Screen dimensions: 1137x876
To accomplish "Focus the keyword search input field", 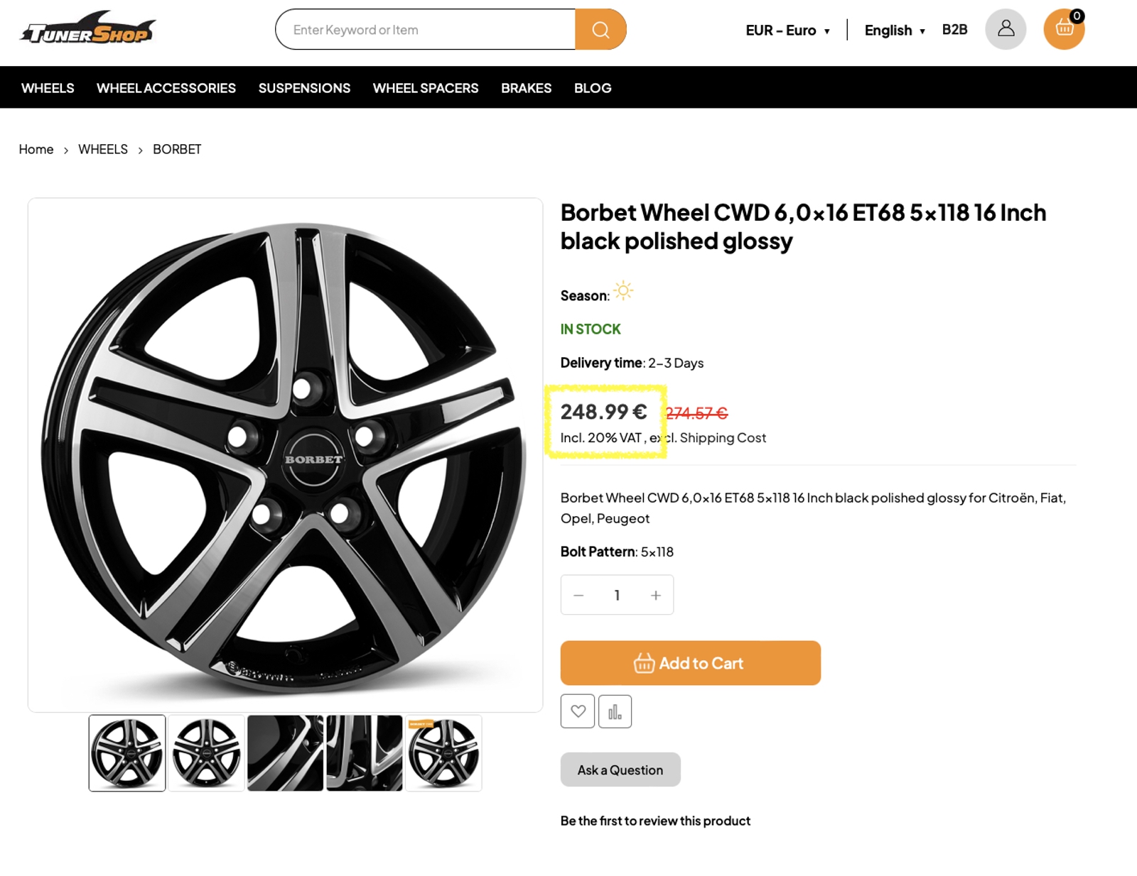I will (x=425, y=30).
